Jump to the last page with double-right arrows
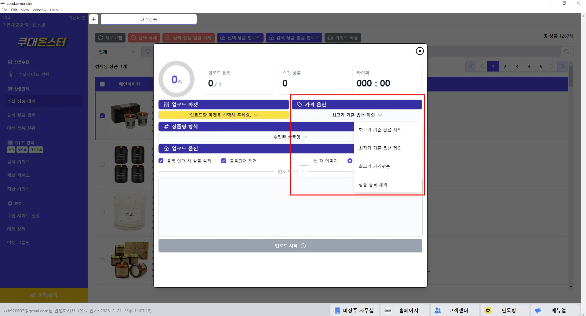 (562, 66)
